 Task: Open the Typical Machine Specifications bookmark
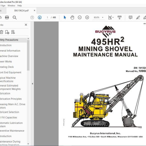[8, 79]
